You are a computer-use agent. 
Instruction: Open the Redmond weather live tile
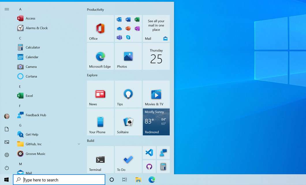pos(156,122)
